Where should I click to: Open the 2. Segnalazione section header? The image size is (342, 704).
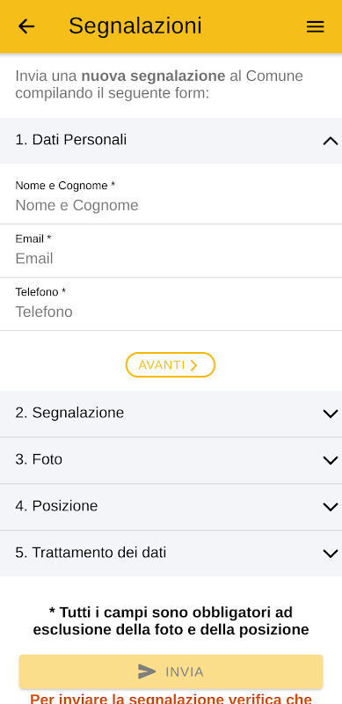(x=171, y=414)
